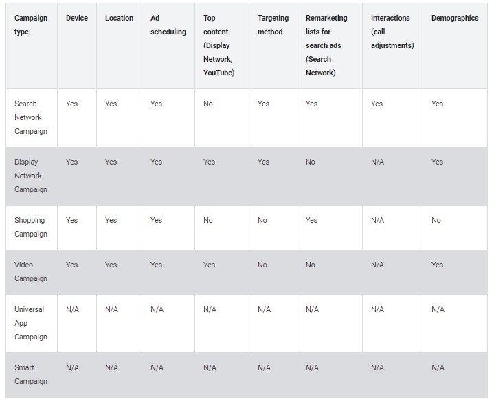The height and width of the screenshot is (399, 494).
Task: Click the Video Campaign row label
Action: [31, 271]
